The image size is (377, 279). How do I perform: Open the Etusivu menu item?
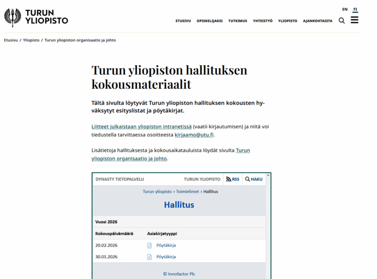tap(183, 21)
